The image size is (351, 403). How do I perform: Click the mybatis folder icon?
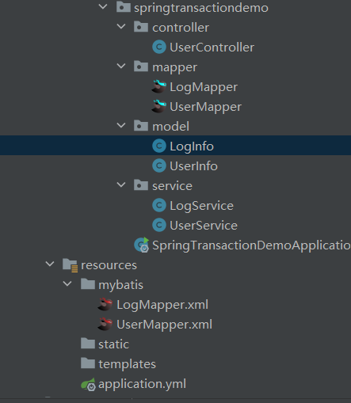88,284
